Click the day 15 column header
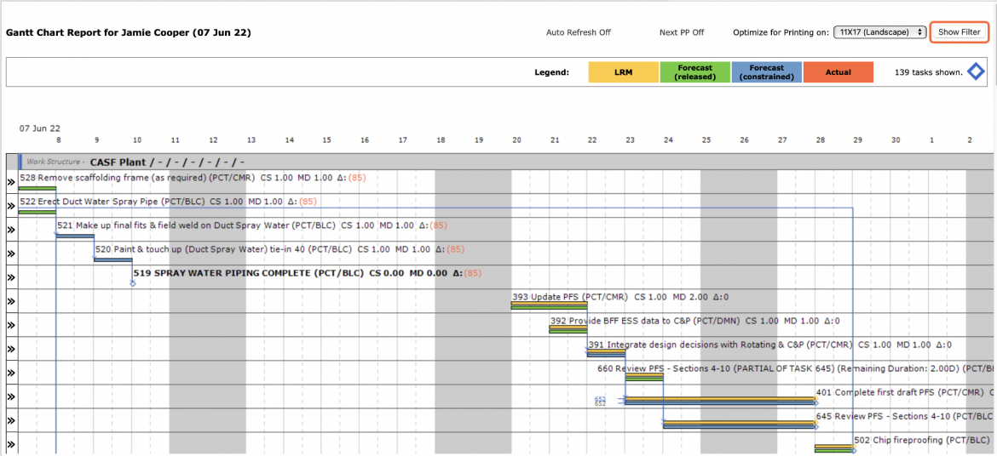Image resolution: width=997 pixels, height=456 pixels. [x=327, y=140]
